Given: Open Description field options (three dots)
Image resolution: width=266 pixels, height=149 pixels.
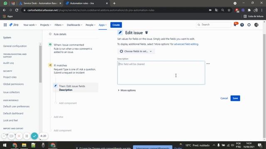Looking at the screenshot, I should pos(208,64).
